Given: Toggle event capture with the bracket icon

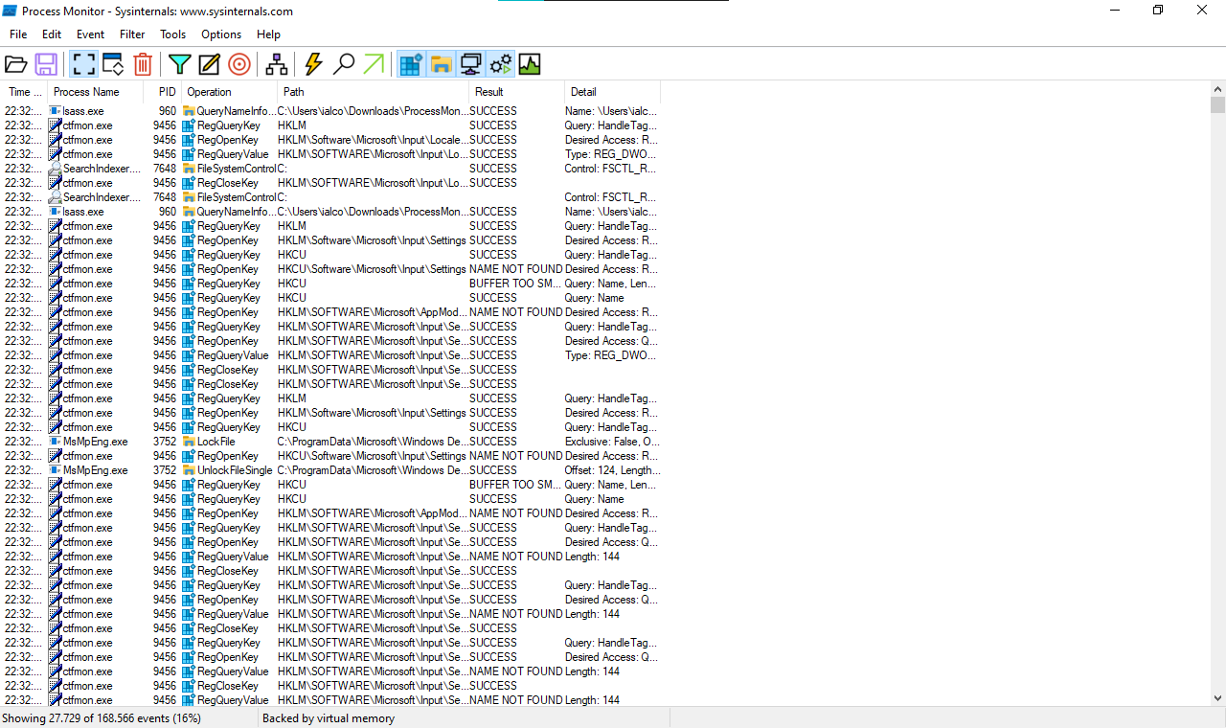Looking at the screenshot, I should [83, 64].
